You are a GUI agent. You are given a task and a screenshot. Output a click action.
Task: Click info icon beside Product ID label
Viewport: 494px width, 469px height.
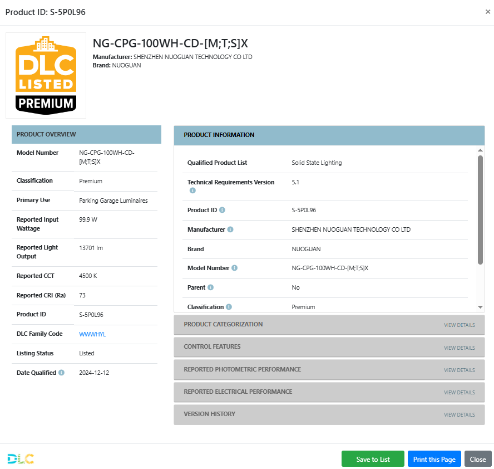pyautogui.click(x=222, y=210)
